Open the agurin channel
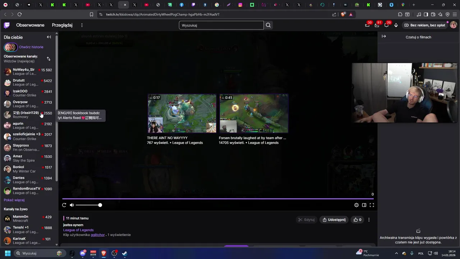 pyautogui.click(x=28, y=126)
